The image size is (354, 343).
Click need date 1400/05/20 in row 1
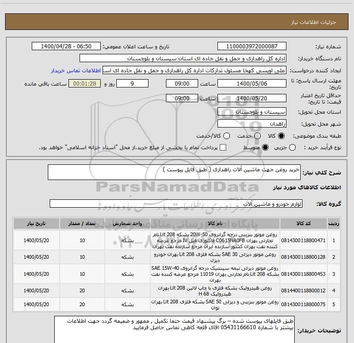(x=36, y=240)
